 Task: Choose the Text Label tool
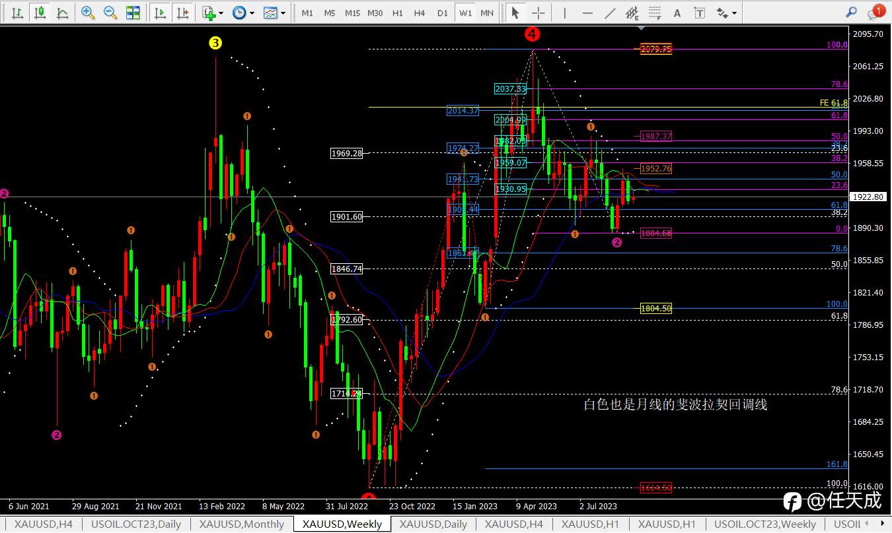[x=699, y=13]
